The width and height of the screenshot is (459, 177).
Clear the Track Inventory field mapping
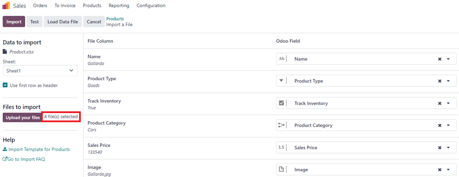tap(439, 103)
